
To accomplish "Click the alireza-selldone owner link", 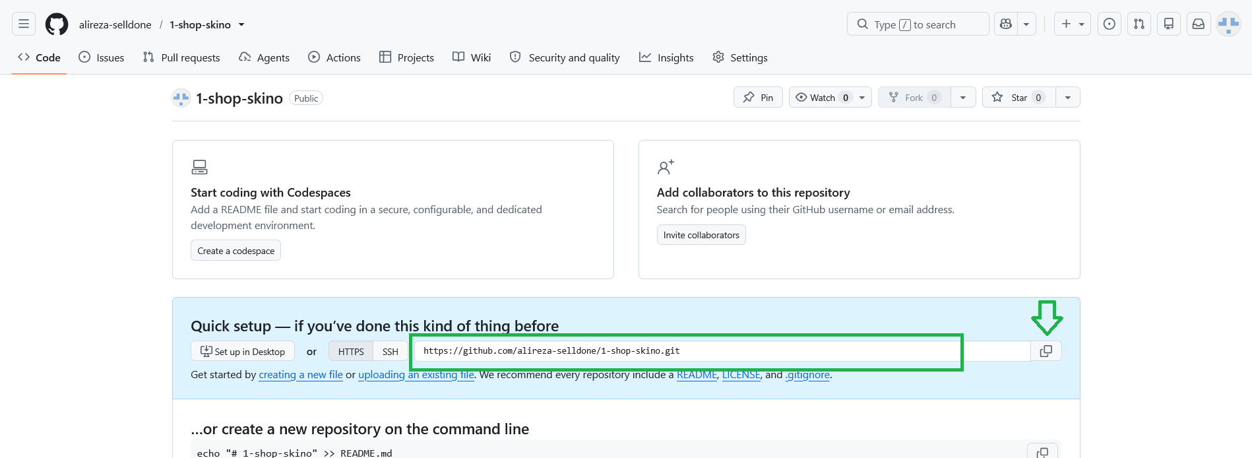I will coord(115,24).
